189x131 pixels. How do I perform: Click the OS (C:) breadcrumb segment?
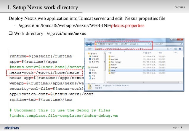click(102, 44)
